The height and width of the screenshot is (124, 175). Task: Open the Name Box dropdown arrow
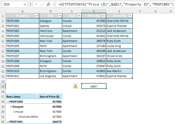coord(25,5)
